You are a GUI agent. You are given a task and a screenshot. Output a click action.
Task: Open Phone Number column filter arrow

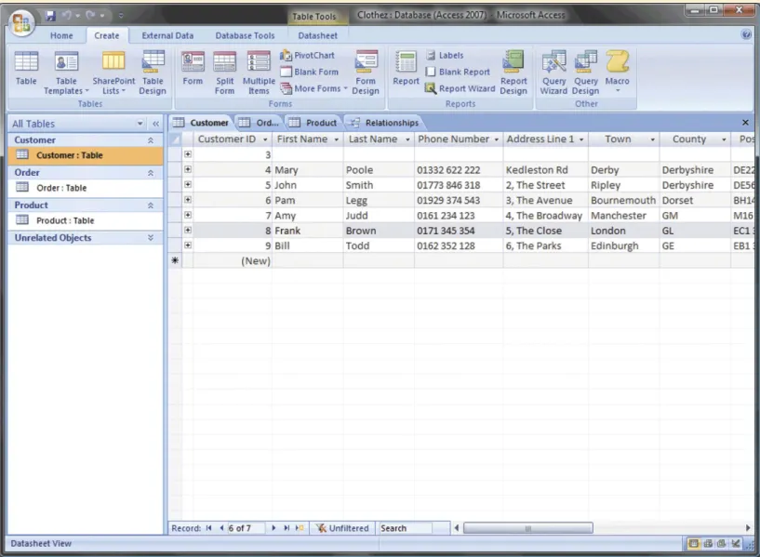click(x=497, y=139)
